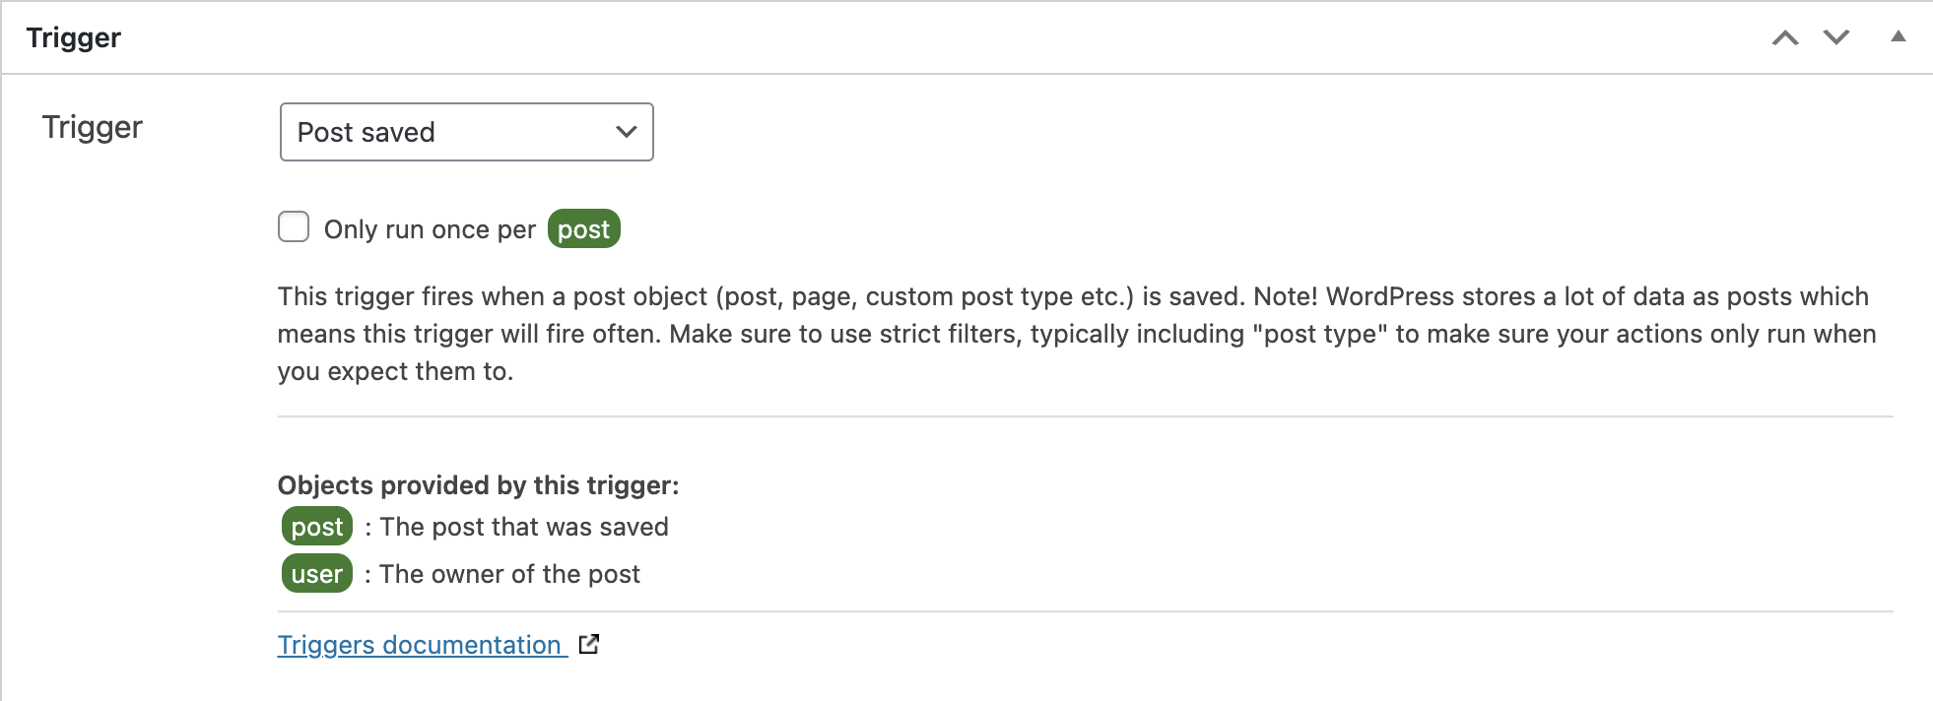Move the Trigger panel down
This screenshot has height=701, width=1933.
click(1836, 37)
